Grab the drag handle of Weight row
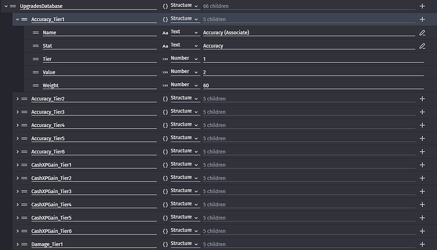The height and width of the screenshot is (250, 437). pyautogui.click(x=36, y=86)
